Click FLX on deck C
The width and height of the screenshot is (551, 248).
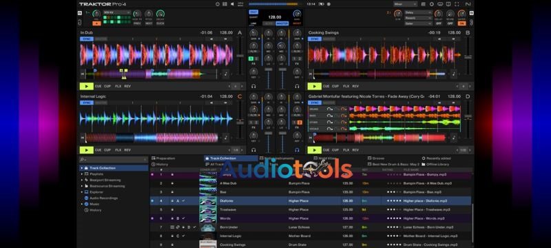118,150
